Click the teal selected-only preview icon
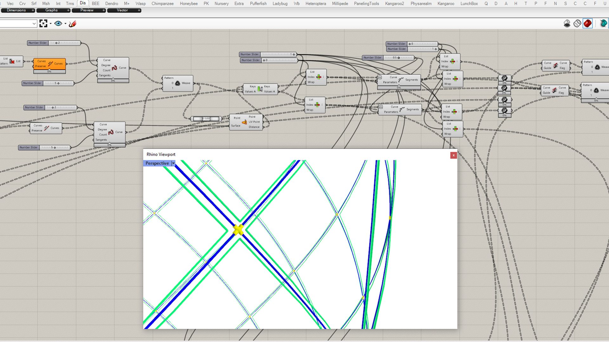This screenshot has height=342, width=609. click(x=603, y=23)
